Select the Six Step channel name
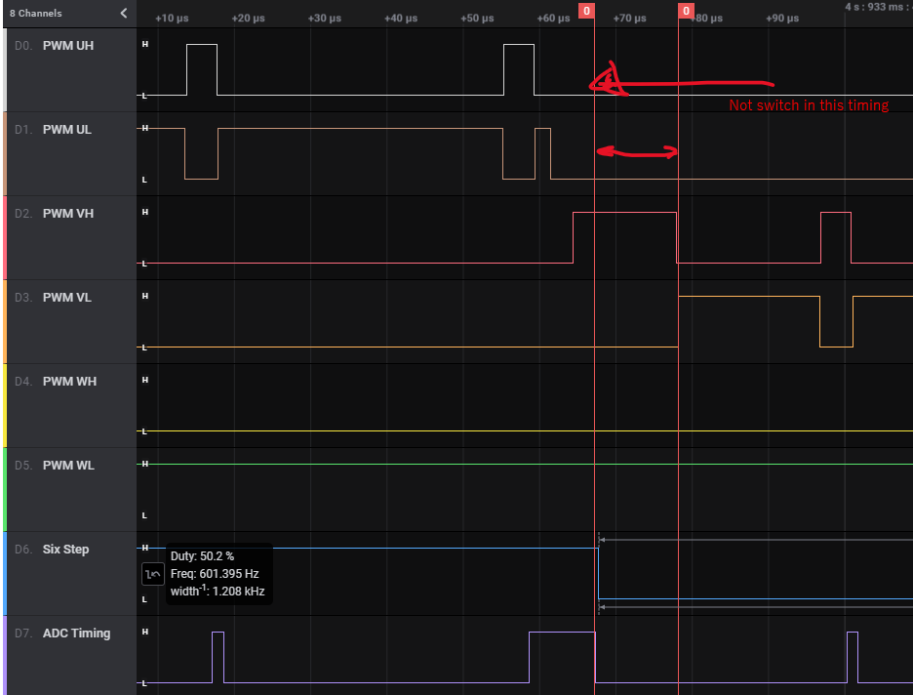913x695 pixels. point(65,549)
